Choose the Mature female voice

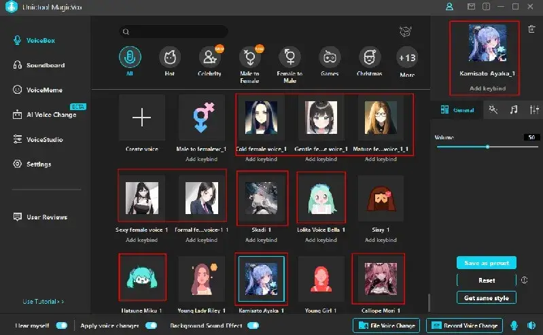[x=381, y=118]
